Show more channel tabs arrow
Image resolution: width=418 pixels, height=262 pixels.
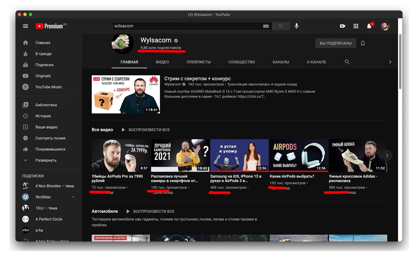coord(390,62)
